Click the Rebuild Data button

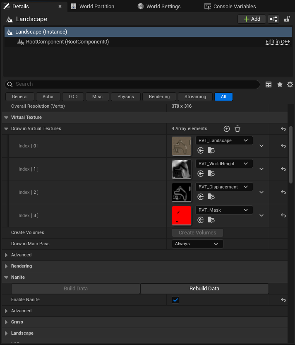point(204,288)
